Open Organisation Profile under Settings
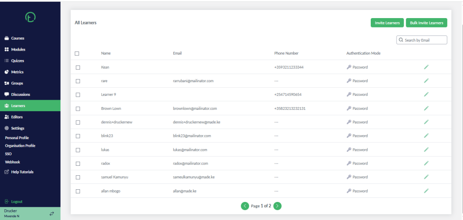This screenshot has width=463, height=220. click(x=20, y=145)
